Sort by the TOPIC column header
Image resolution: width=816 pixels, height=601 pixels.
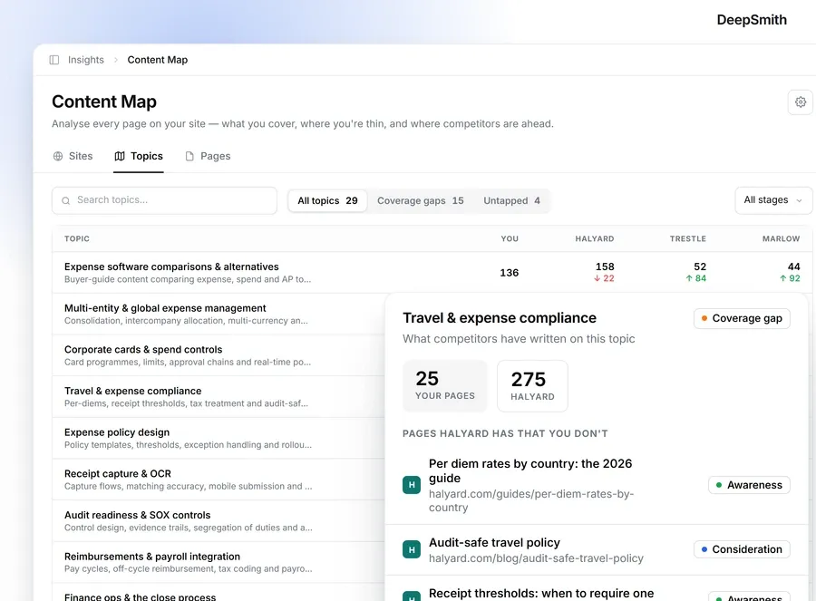[x=77, y=238]
